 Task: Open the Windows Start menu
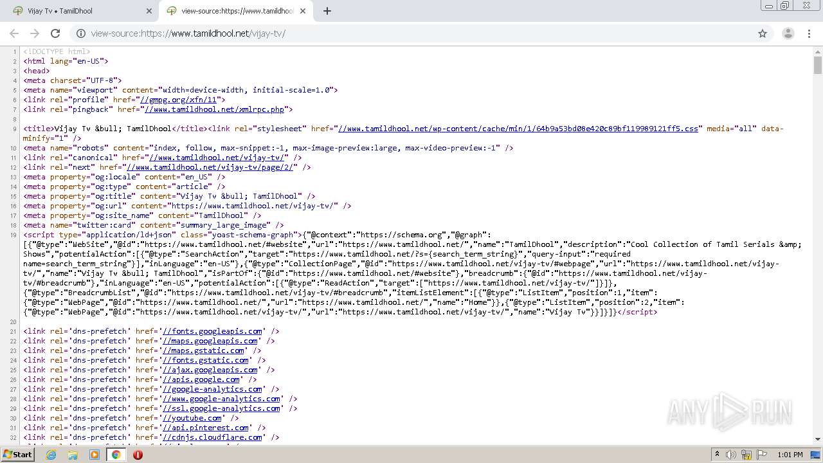17,454
